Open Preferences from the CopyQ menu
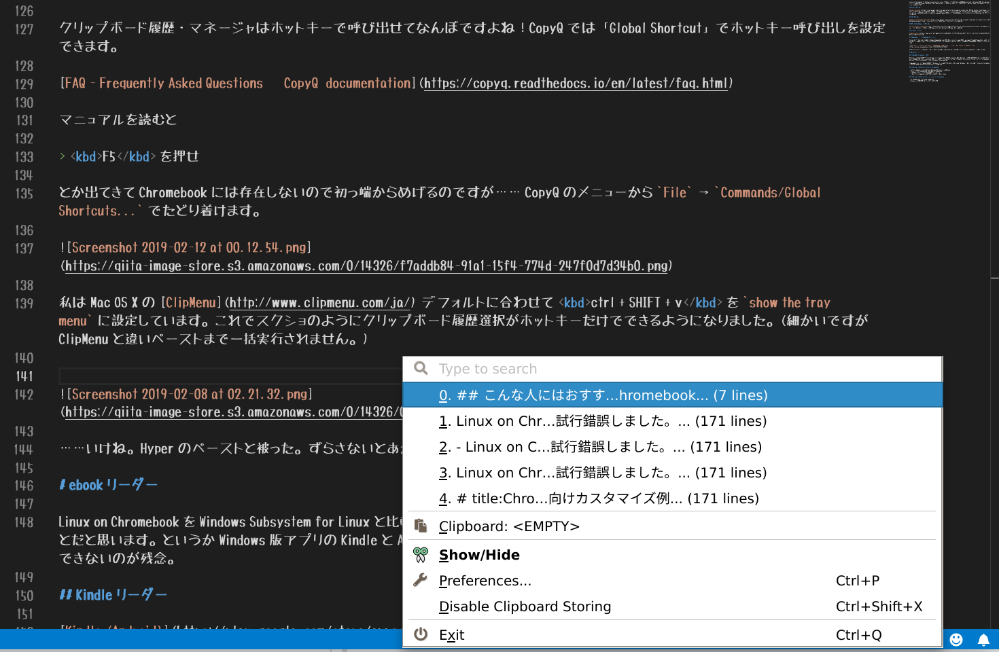 [x=485, y=580]
